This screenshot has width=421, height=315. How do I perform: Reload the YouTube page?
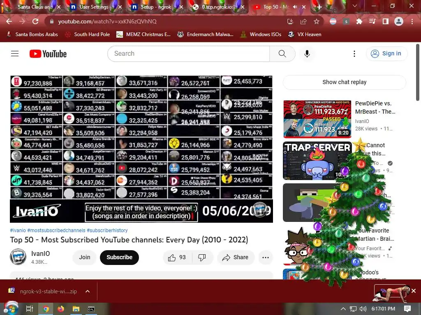click(x=35, y=21)
